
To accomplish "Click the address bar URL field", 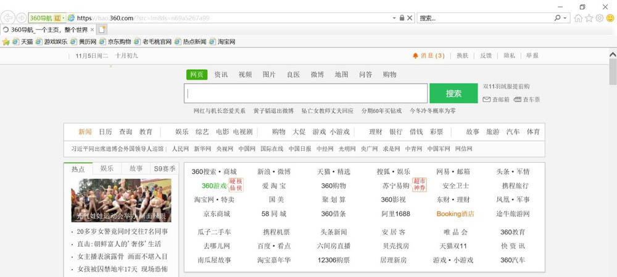I will (228, 18).
